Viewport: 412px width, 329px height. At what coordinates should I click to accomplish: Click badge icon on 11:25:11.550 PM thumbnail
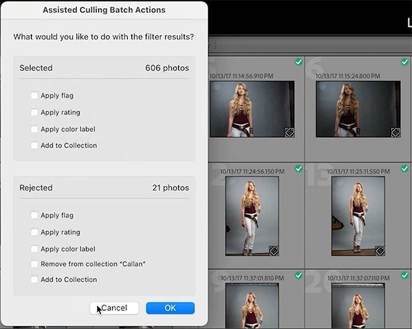pyautogui.click(x=379, y=250)
